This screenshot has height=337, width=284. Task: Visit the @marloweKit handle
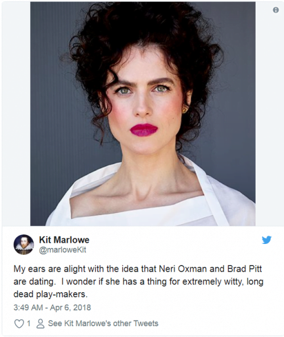(62, 250)
